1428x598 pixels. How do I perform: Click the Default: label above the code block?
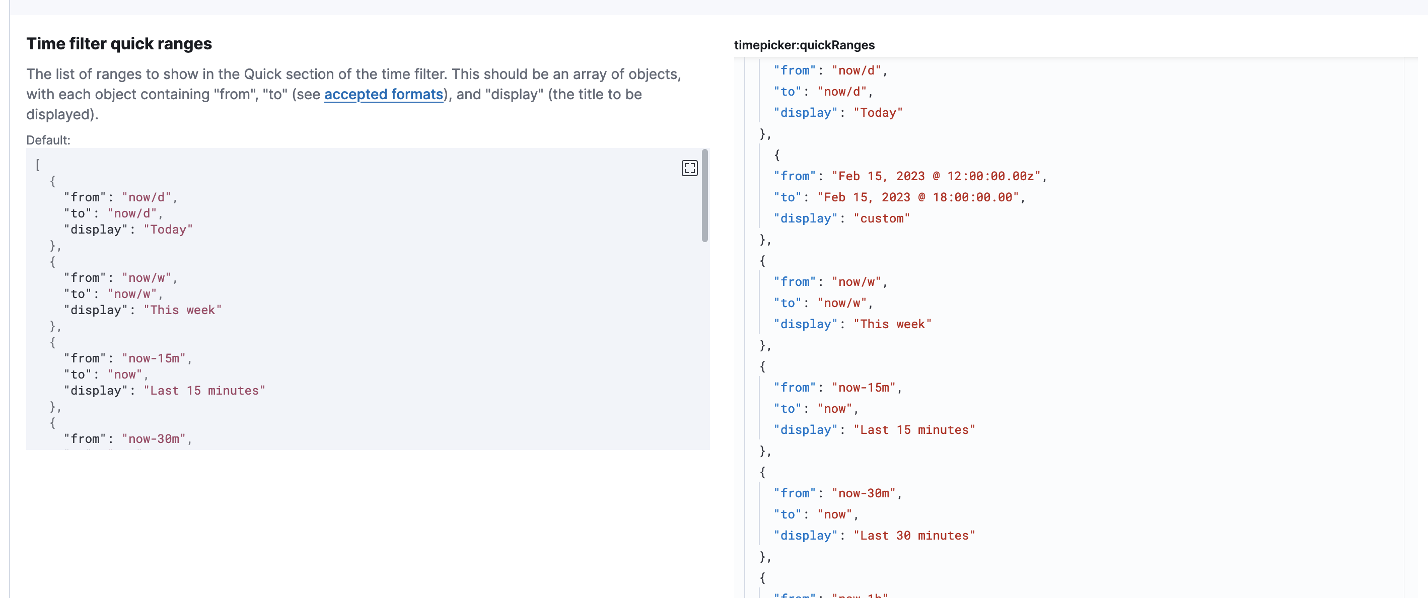(48, 139)
